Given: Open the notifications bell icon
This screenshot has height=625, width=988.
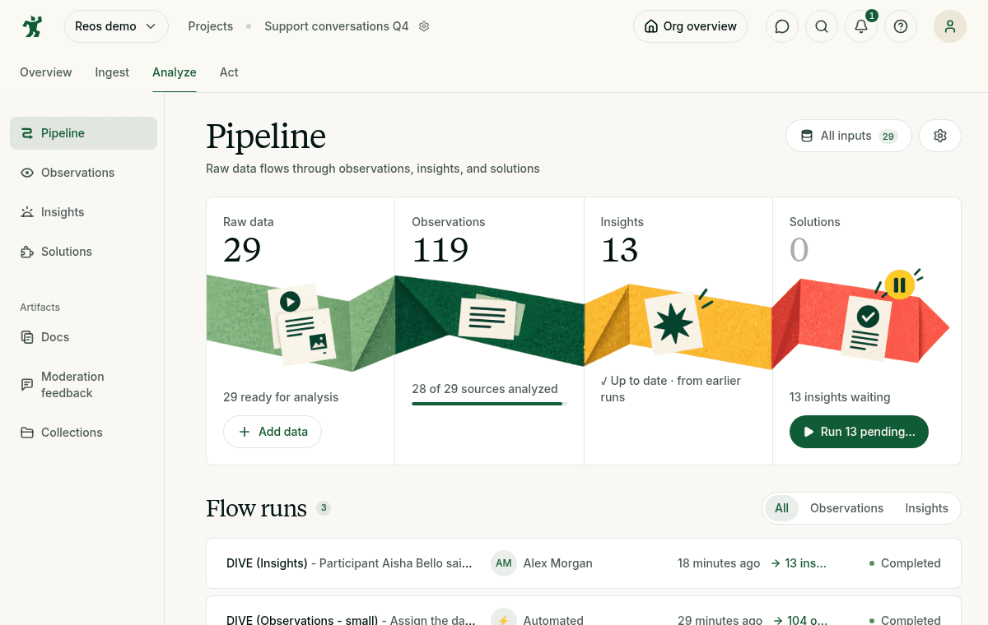Looking at the screenshot, I should pos(861,26).
